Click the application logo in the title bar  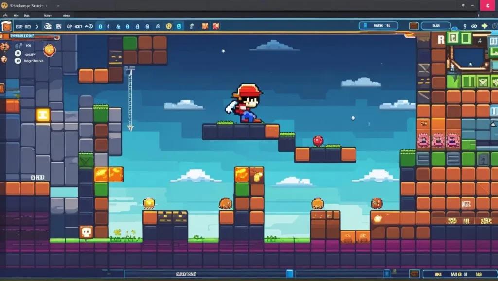click(x=4, y=5)
